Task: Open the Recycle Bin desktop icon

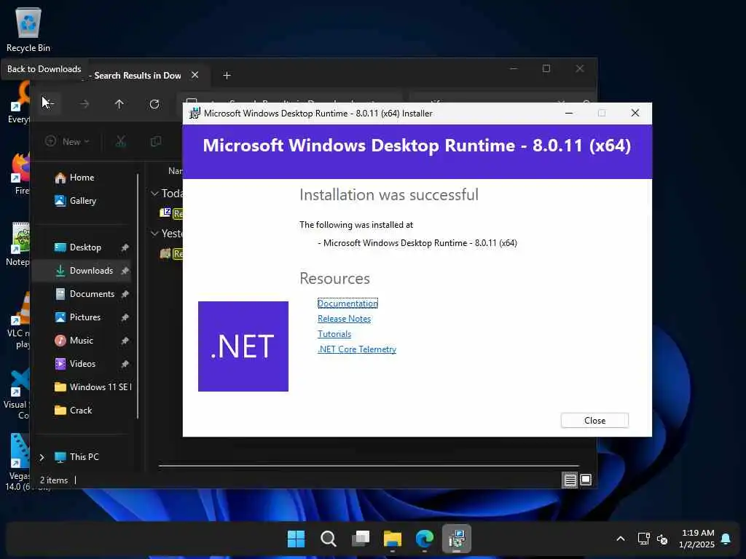Action: (28, 29)
